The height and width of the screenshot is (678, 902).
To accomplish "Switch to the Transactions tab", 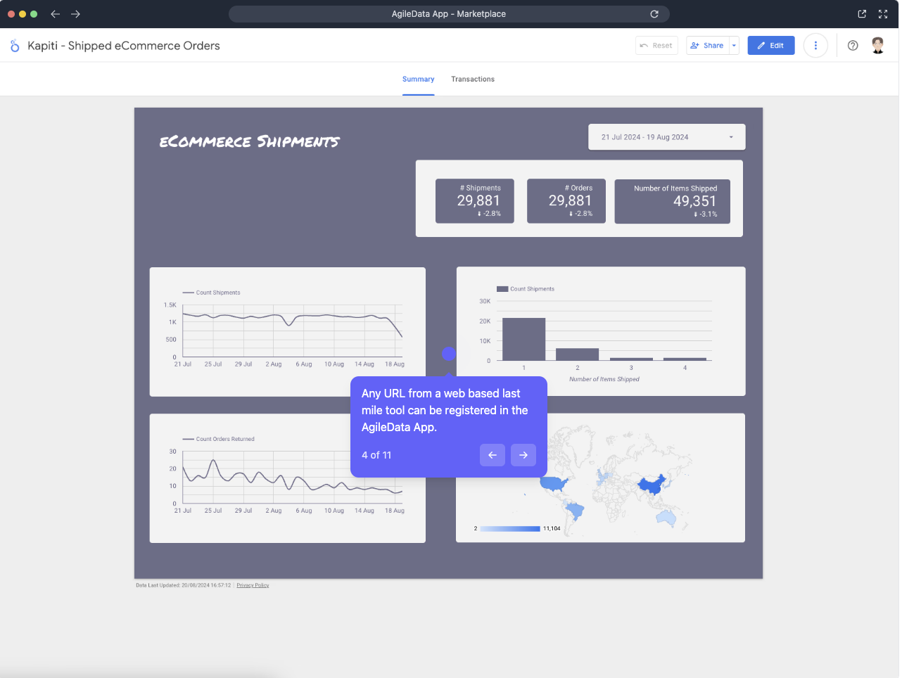I will click(x=472, y=79).
